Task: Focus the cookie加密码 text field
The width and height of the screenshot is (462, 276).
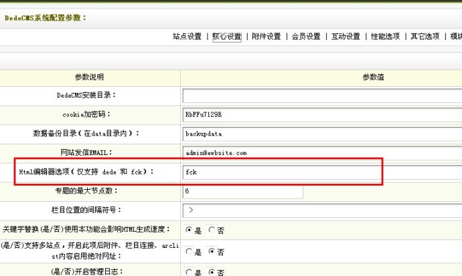Action: coord(321,114)
